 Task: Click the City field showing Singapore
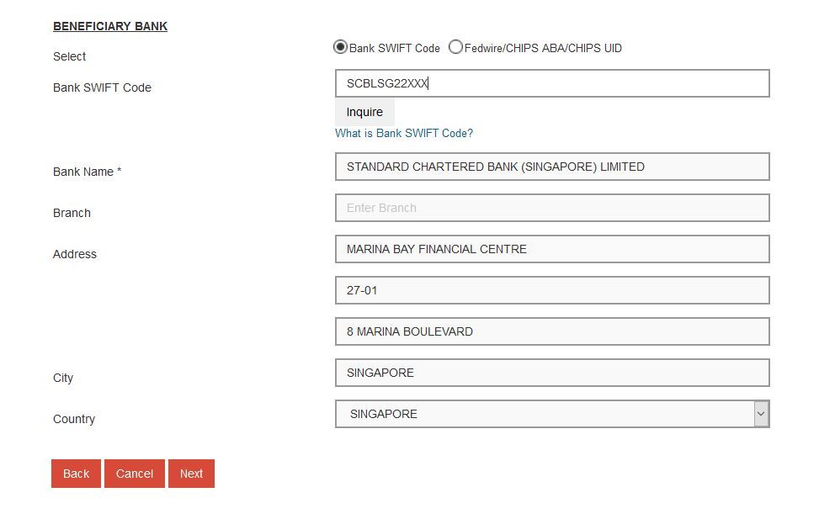click(551, 373)
